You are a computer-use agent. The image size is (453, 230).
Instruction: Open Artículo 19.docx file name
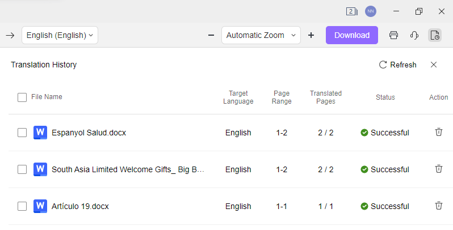pos(80,206)
